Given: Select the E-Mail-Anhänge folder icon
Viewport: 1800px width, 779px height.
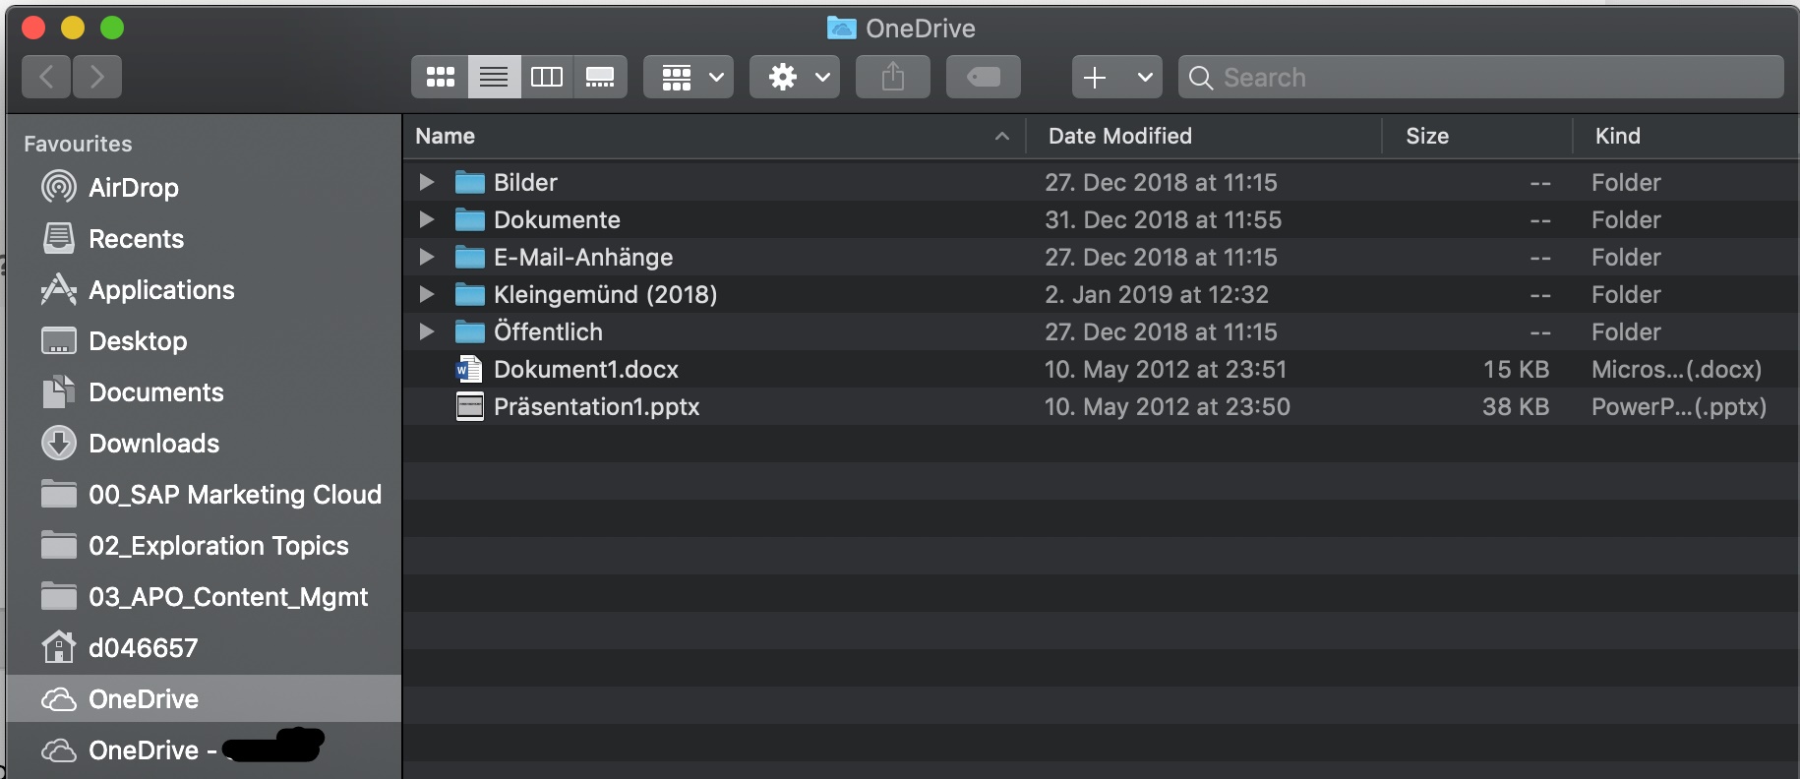Looking at the screenshot, I should [x=470, y=257].
